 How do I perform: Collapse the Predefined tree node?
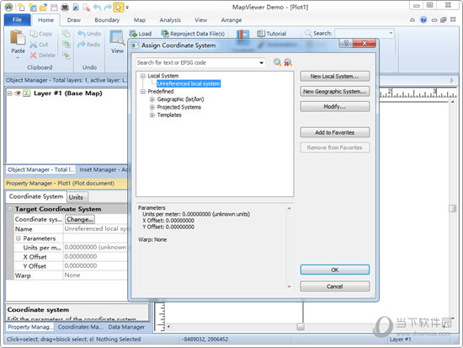click(143, 92)
